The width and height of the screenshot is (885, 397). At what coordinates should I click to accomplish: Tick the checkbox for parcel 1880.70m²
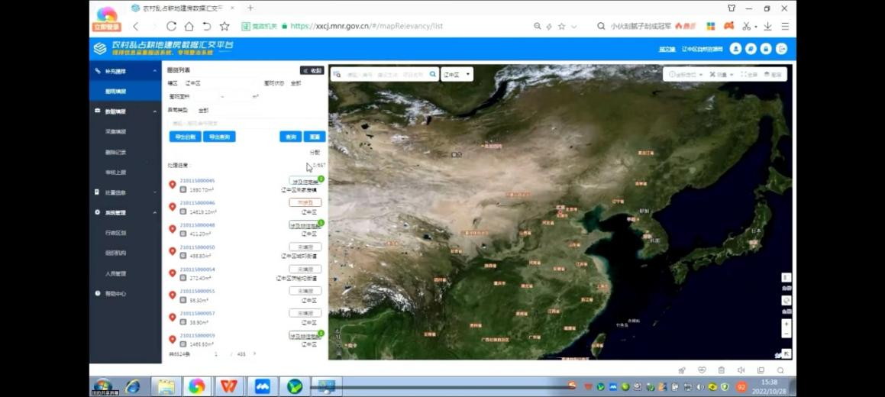pyautogui.click(x=182, y=189)
